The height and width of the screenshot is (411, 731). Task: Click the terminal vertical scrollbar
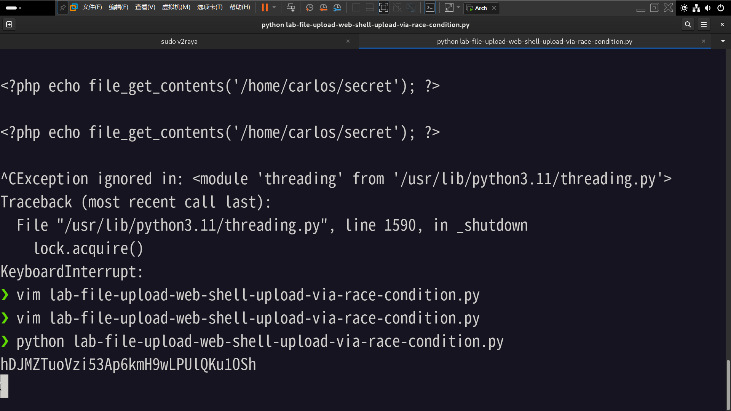coord(728,384)
